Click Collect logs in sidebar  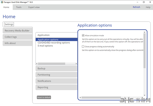[17, 37]
